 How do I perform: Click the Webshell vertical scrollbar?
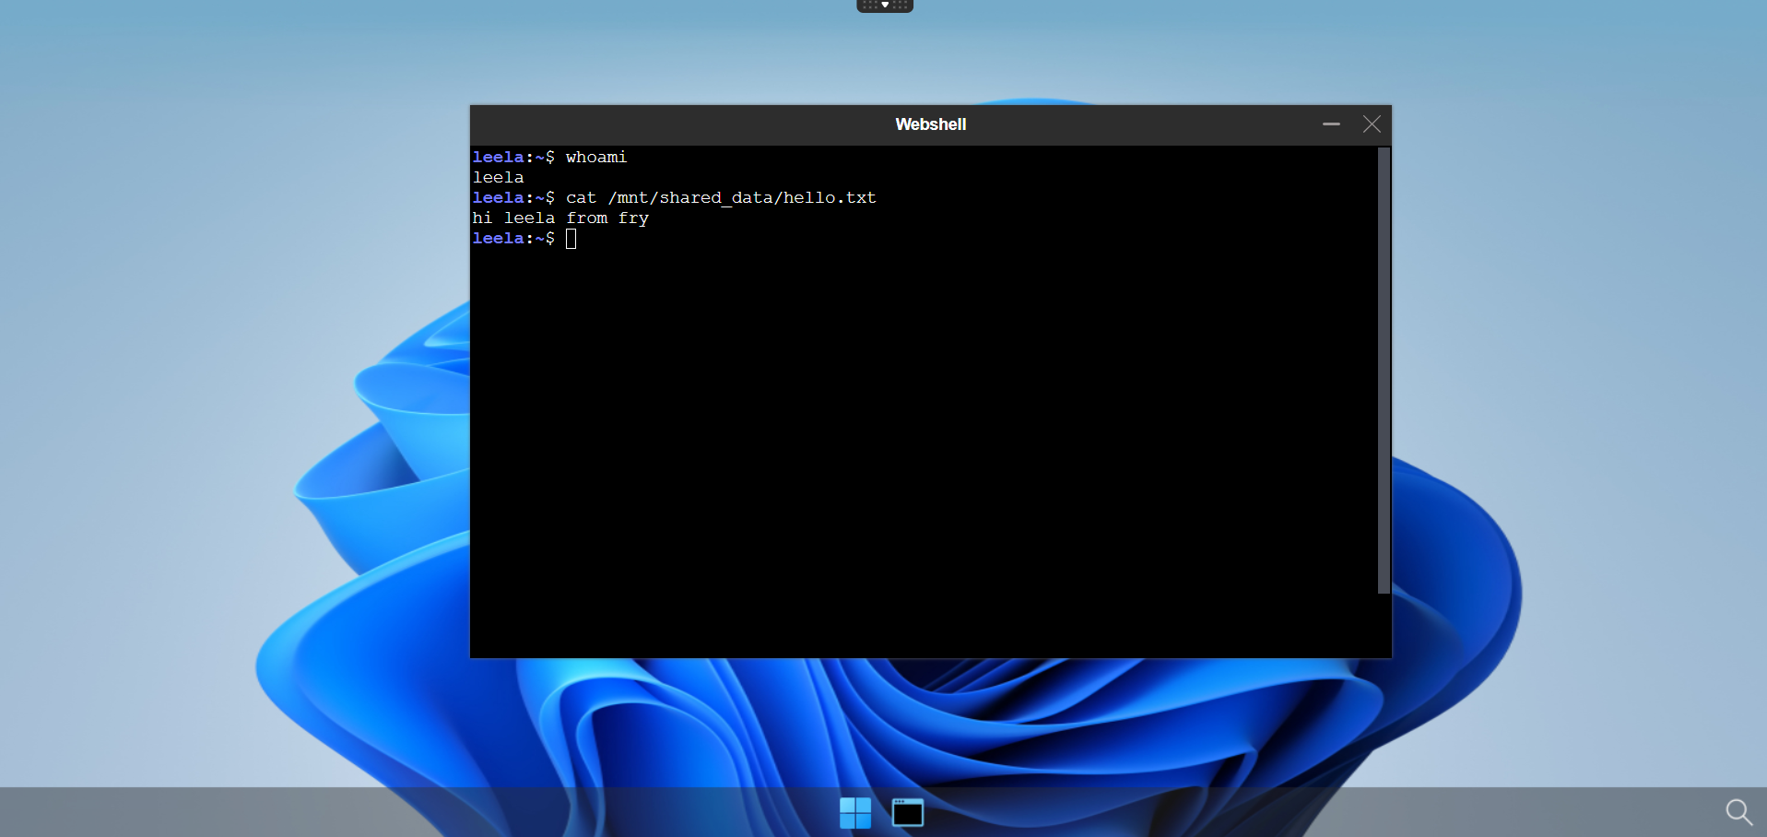click(x=1383, y=371)
